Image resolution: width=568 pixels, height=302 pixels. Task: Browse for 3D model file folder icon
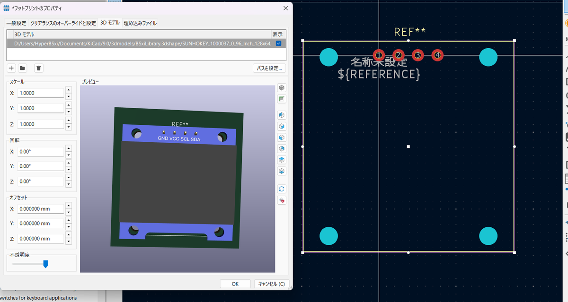[22, 68]
